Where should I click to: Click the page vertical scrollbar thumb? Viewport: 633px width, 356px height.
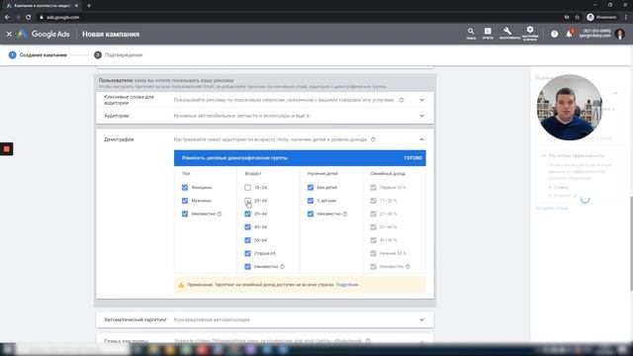631,243
